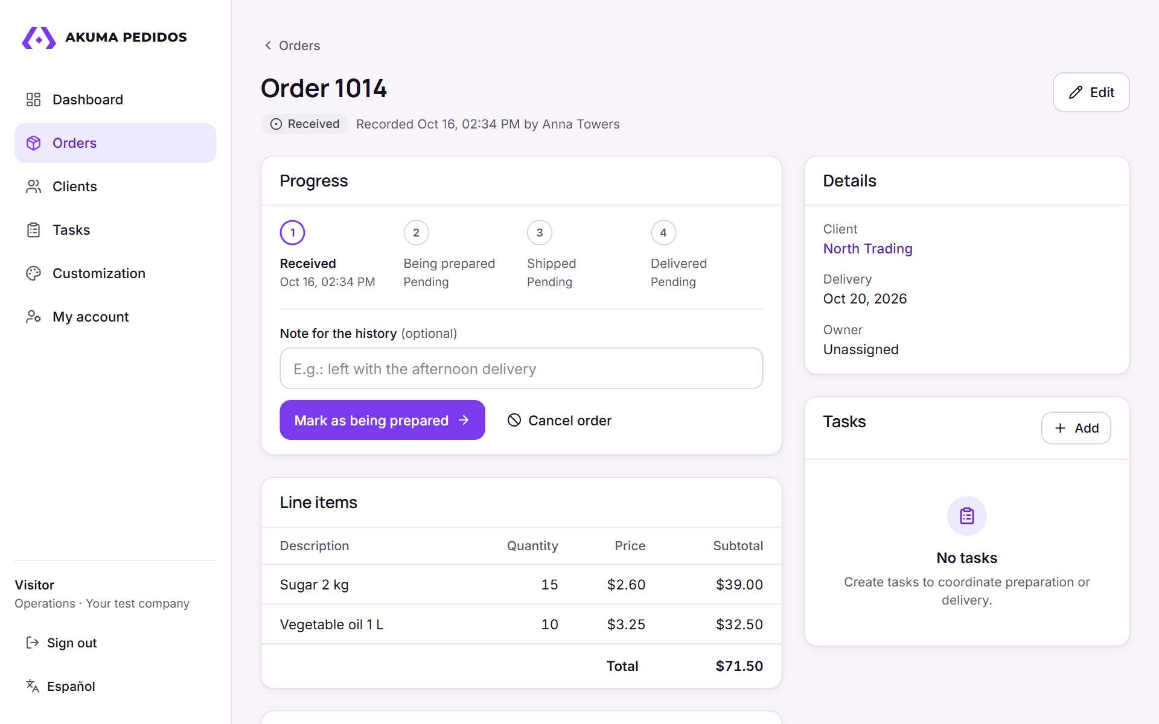Click the $71.50 total amount
This screenshot has height=724, width=1159.
point(739,665)
